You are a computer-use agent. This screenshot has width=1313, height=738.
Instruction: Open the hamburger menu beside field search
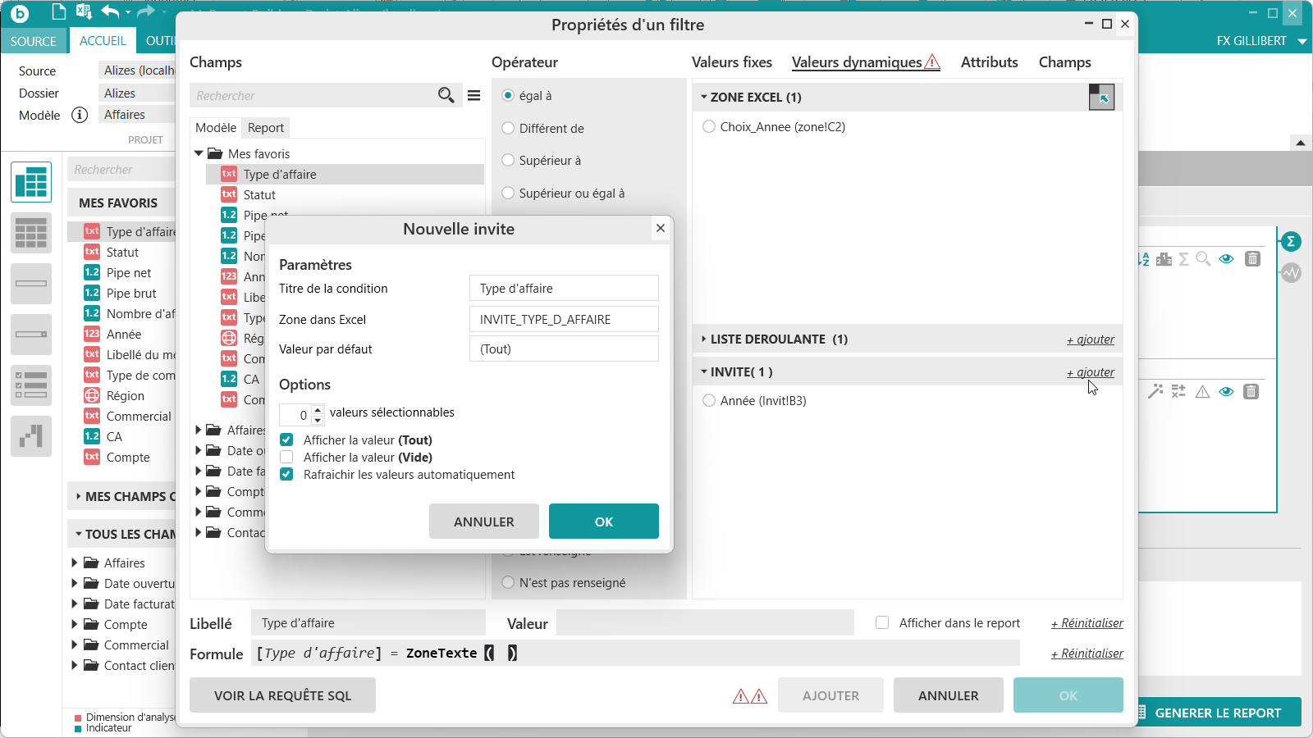click(474, 95)
